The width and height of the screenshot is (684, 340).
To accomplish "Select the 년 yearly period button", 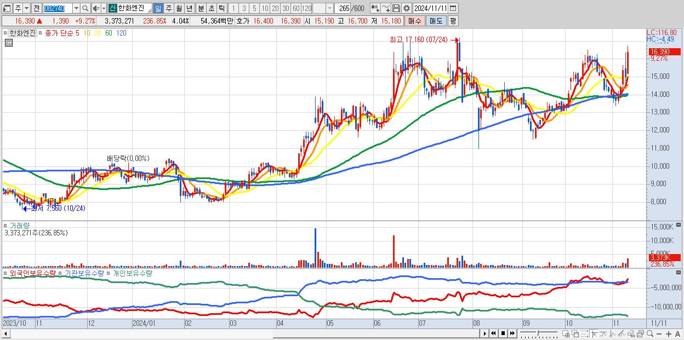I will [x=189, y=8].
